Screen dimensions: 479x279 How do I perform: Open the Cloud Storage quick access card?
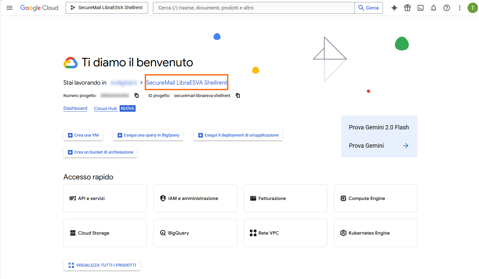click(x=105, y=233)
